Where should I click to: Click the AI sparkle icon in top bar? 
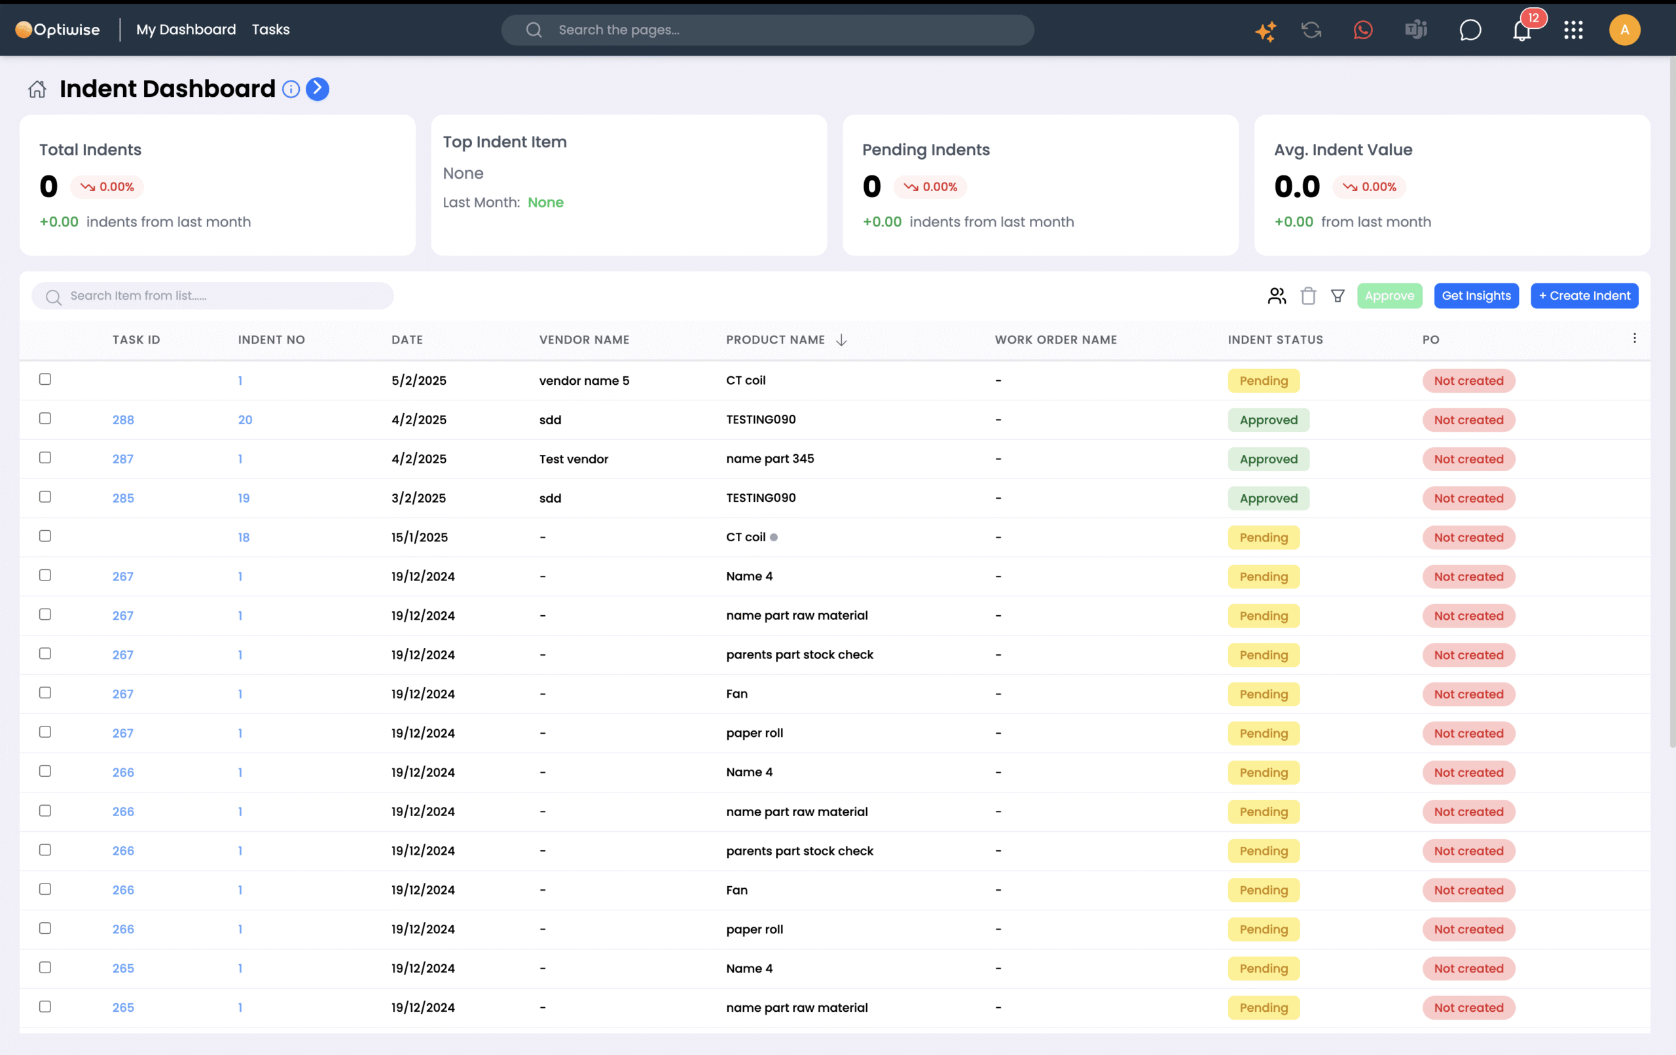(1266, 31)
